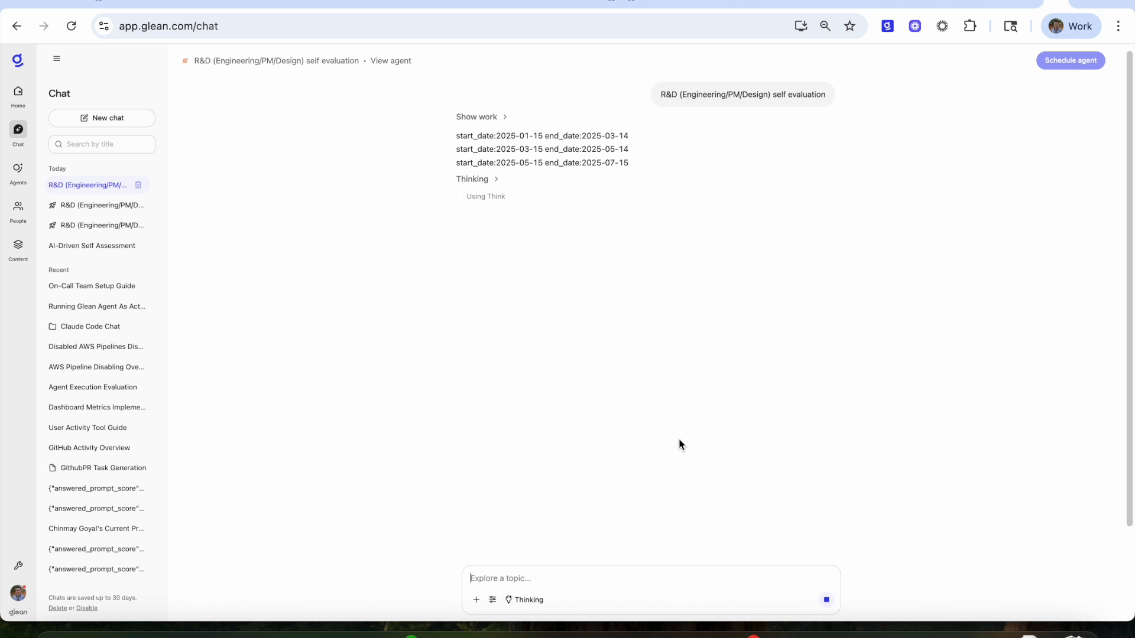Delete the highlighted R&D chat via trash icon
The image size is (1135, 638).
point(138,185)
